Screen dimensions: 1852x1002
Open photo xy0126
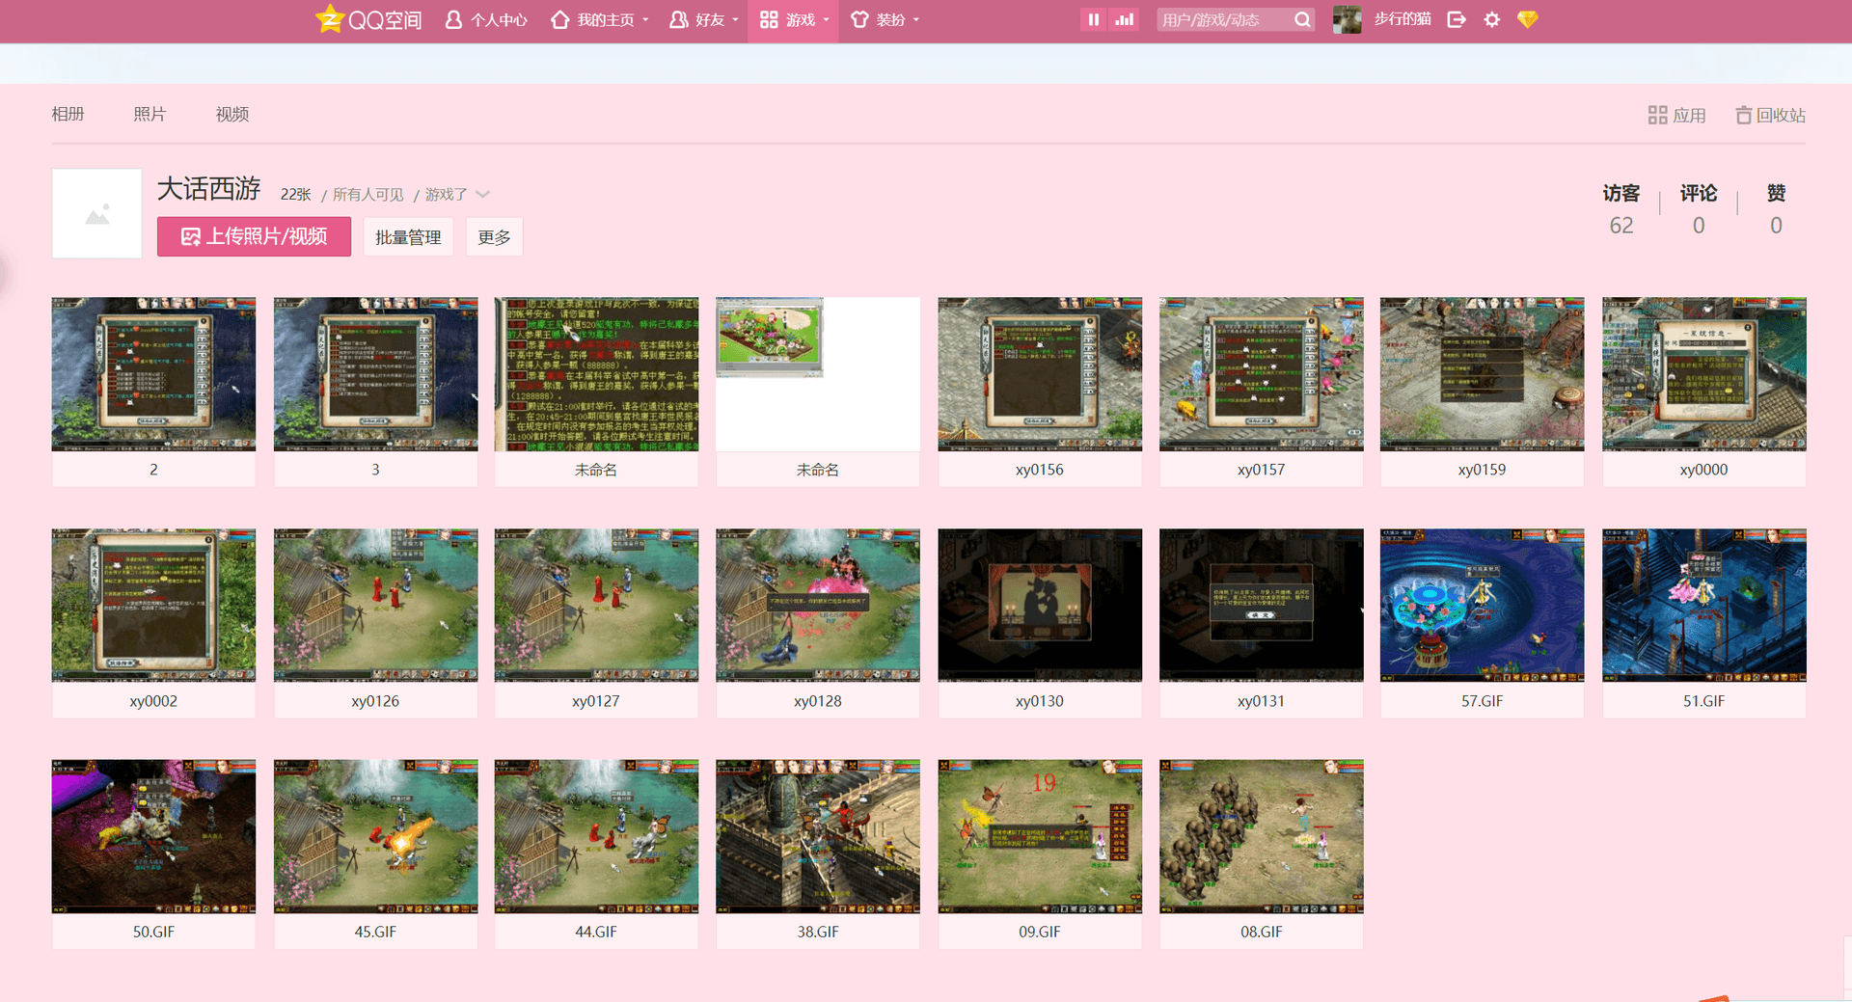(x=375, y=605)
